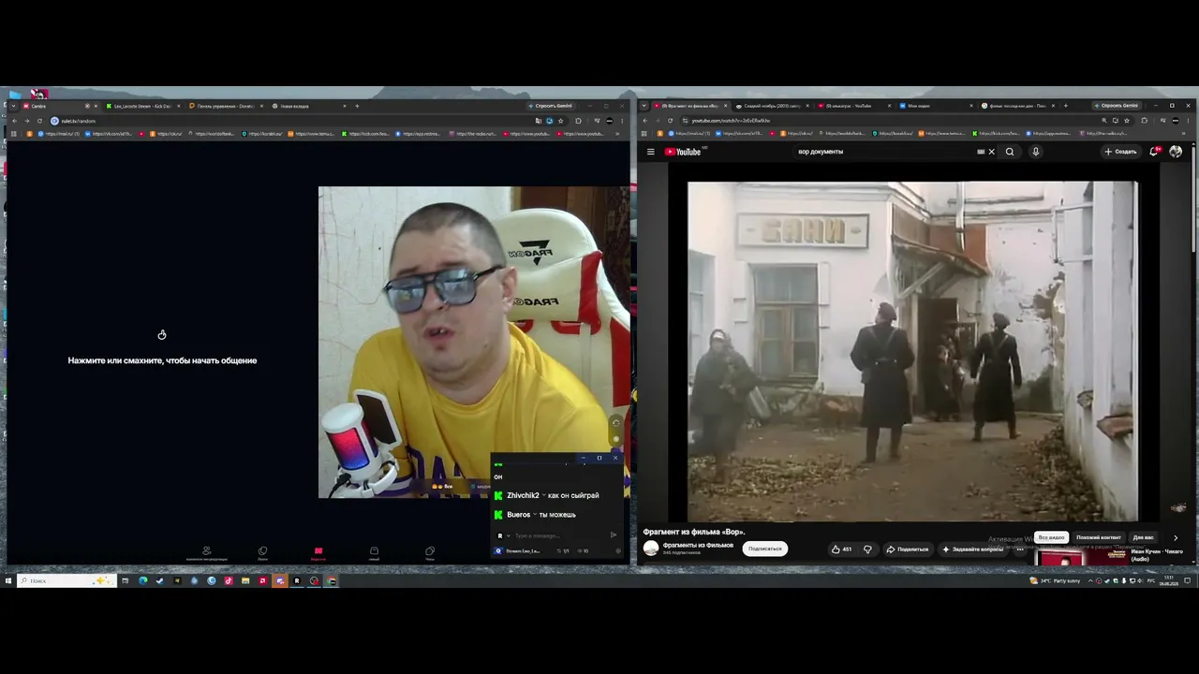Click Bueros username in chat
1199x674 pixels.
coord(518,515)
